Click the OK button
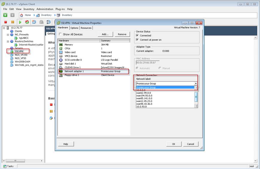This screenshot has width=260, height=169. pos(174,144)
